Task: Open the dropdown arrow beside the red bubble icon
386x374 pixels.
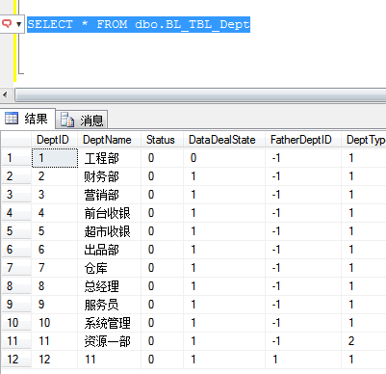Action: point(19,24)
